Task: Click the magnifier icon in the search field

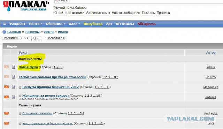Action: tap(56, 1)
